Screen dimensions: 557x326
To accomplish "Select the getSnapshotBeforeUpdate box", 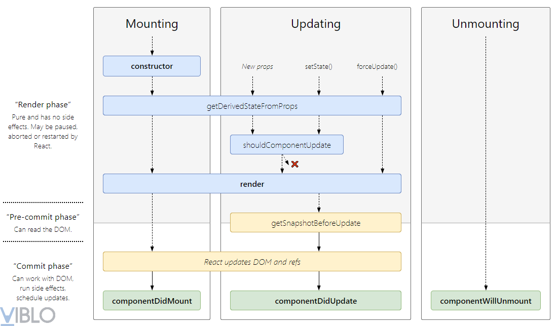I will (315, 223).
